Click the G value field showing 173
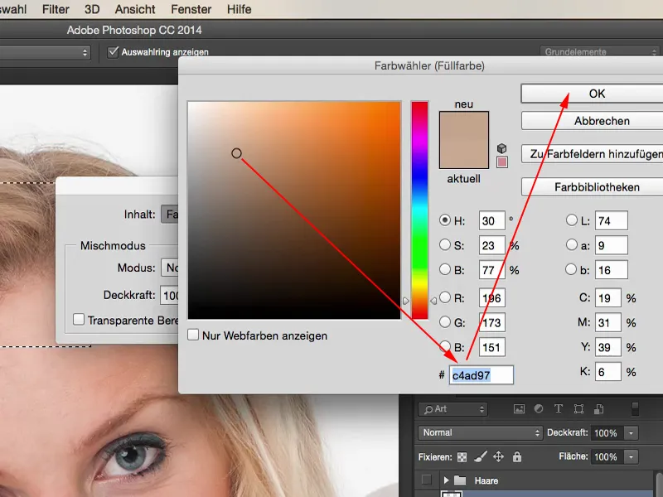Viewport: 663px width, 497px height. 491,322
